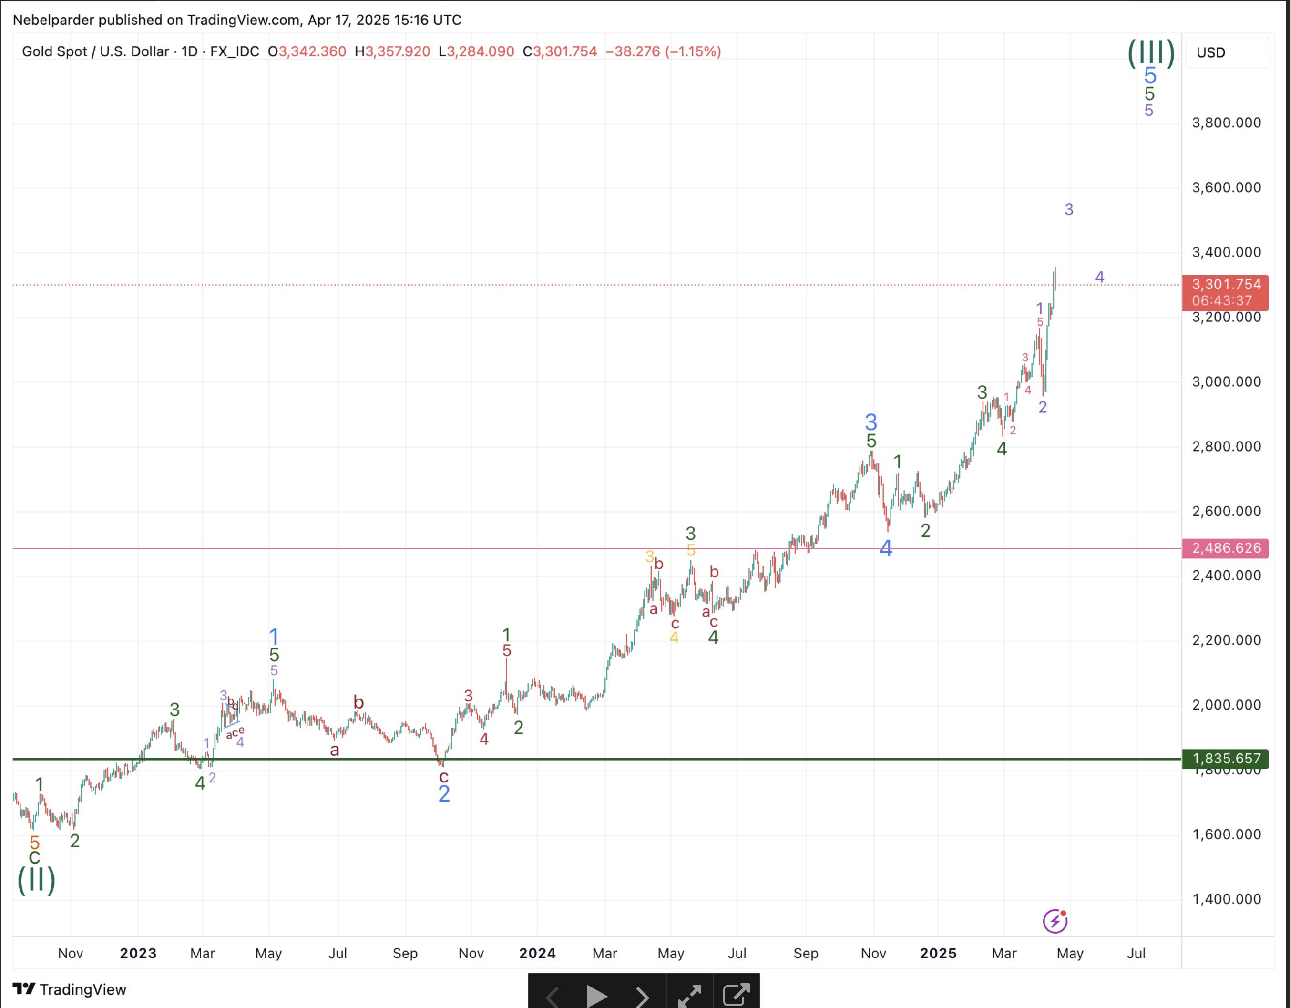
Task: Click the Gold Spot / U.S. Dollar title
Action: [96, 51]
